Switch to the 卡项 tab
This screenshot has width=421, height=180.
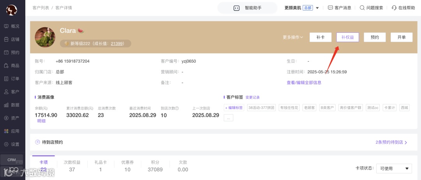[x=44, y=166]
